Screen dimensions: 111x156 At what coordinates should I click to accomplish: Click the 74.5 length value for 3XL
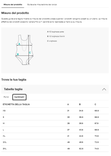pyautogui.click(x=97, y=149)
